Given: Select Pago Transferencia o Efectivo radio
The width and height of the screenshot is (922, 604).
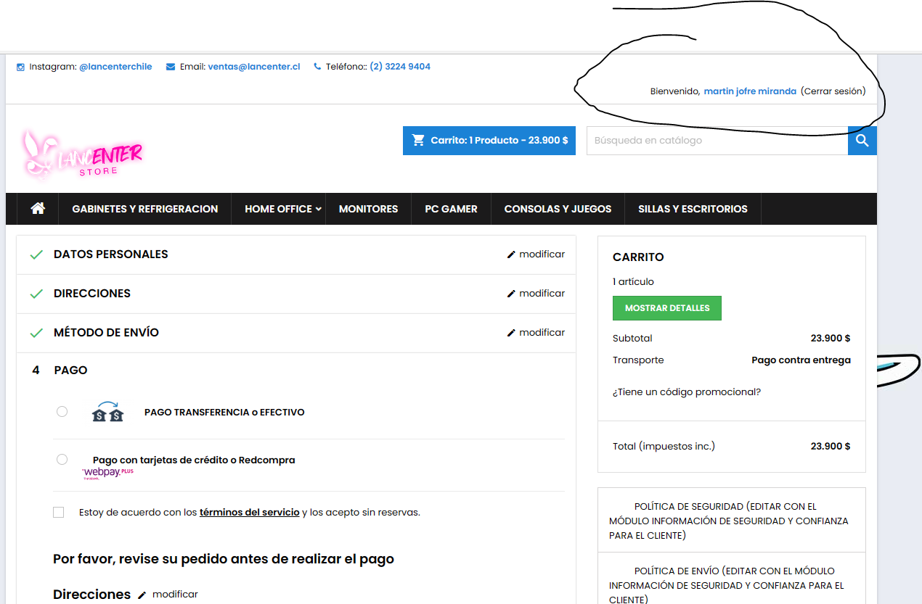Looking at the screenshot, I should pyautogui.click(x=62, y=411).
